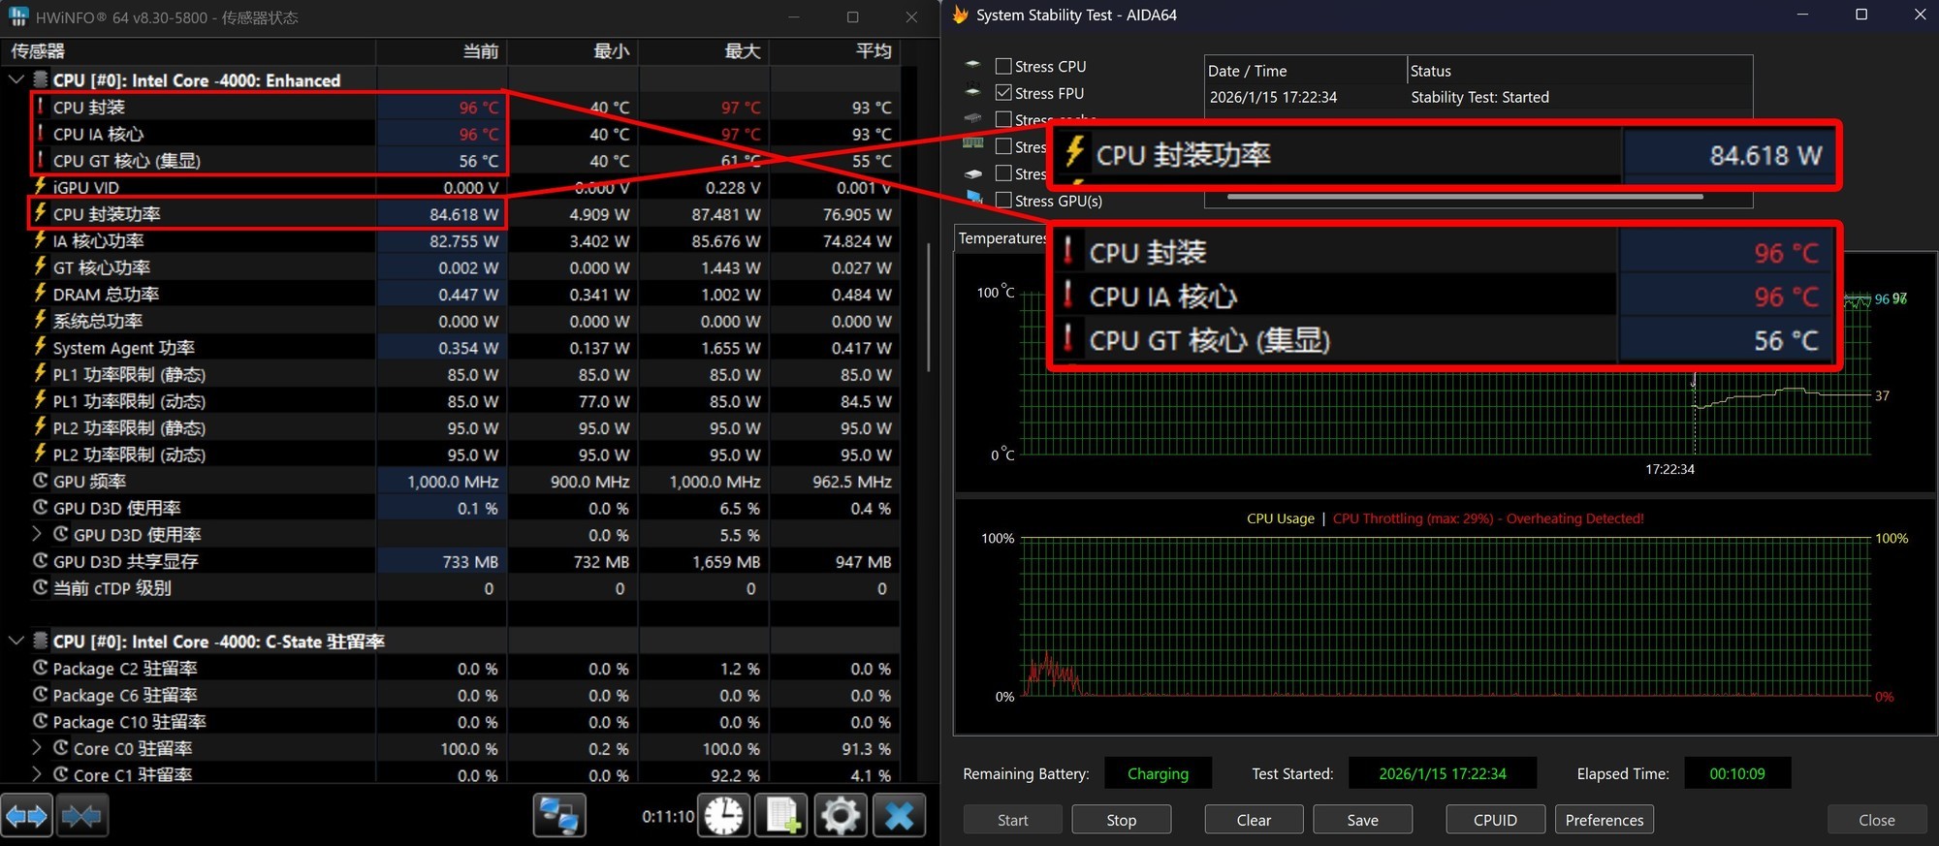Click the chip icon beside CPU Enhanced header
The width and height of the screenshot is (1939, 846).
[x=41, y=79]
